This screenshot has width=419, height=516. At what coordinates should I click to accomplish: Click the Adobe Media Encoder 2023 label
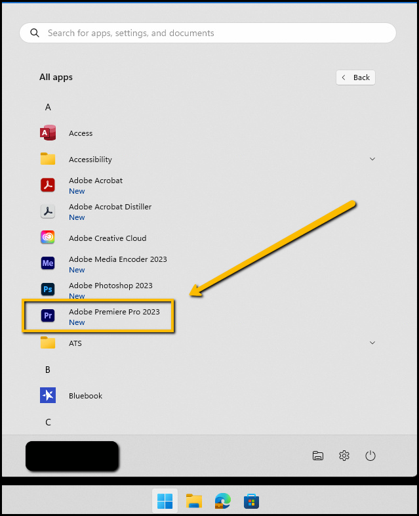point(118,259)
